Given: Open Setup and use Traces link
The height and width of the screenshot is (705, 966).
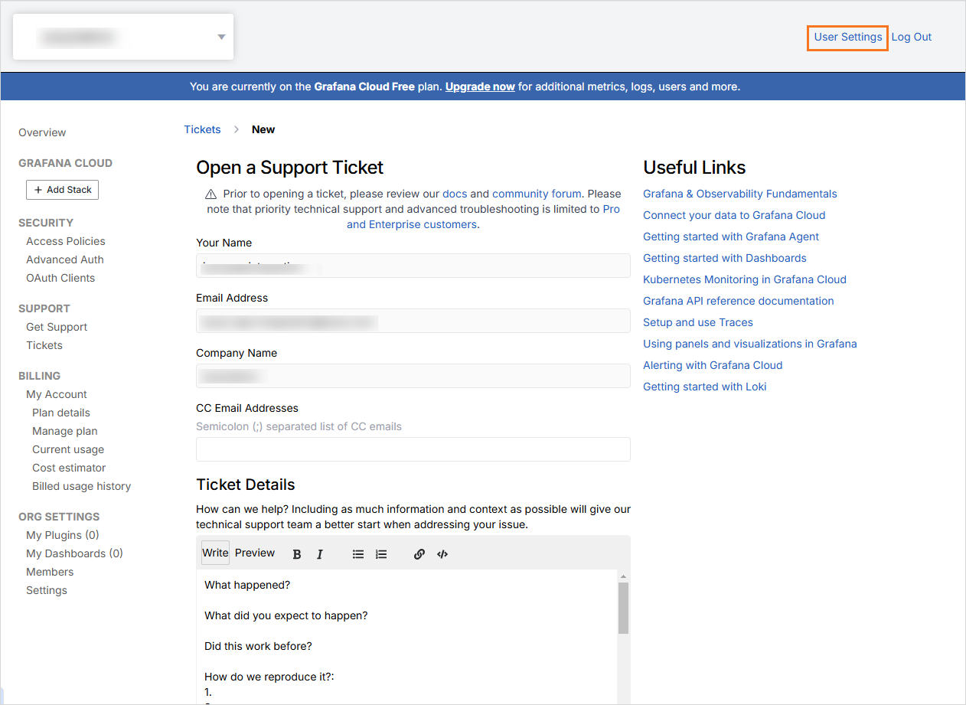Looking at the screenshot, I should (698, 322).
